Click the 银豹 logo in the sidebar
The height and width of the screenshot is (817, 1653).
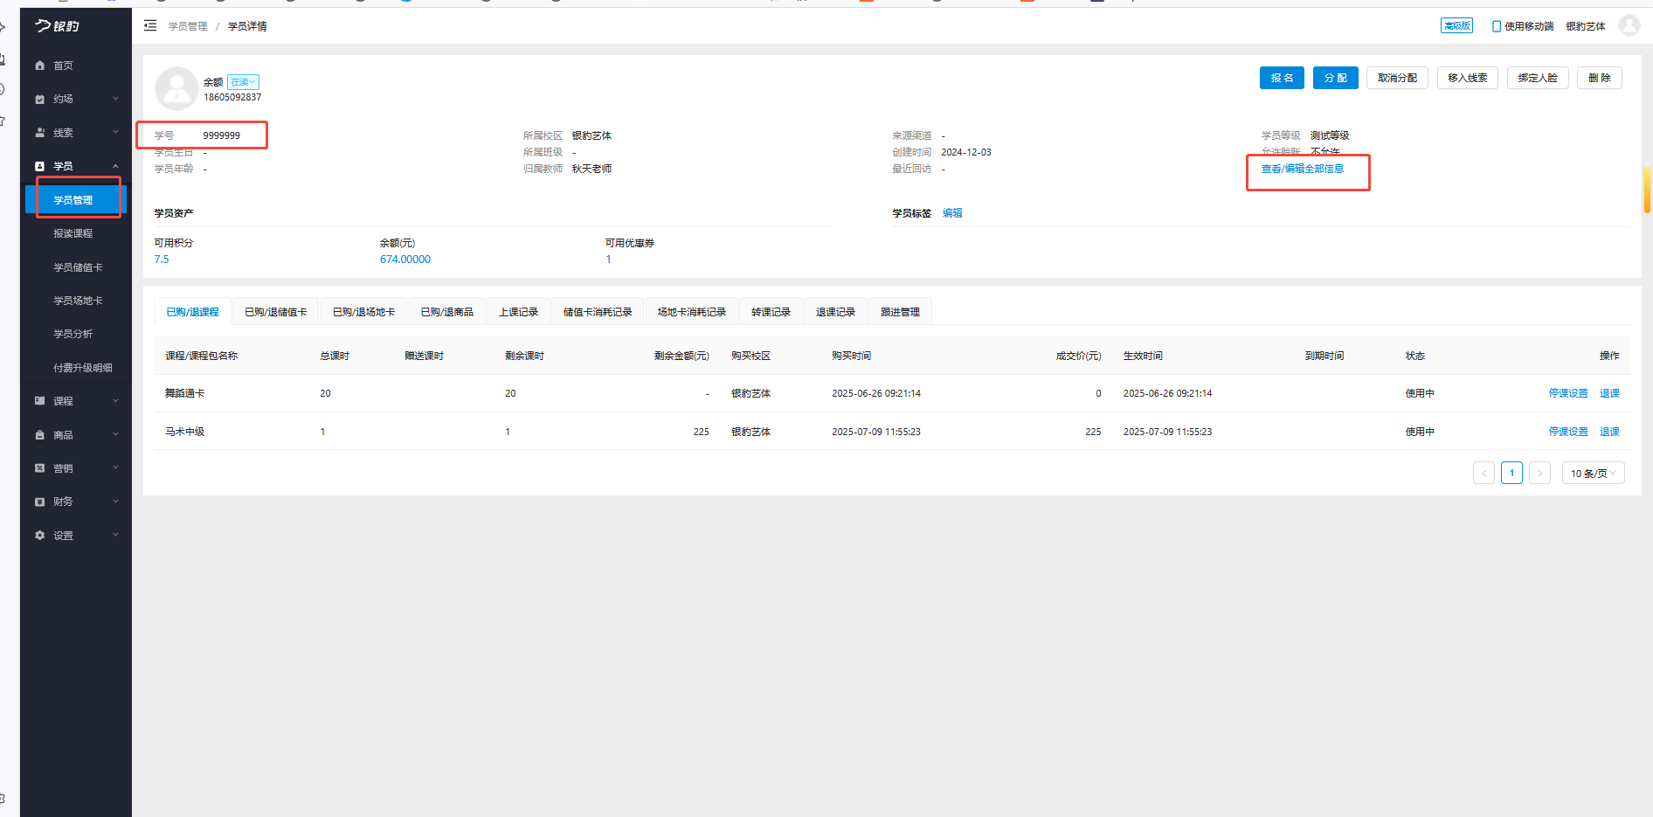(x=58, y=26)
